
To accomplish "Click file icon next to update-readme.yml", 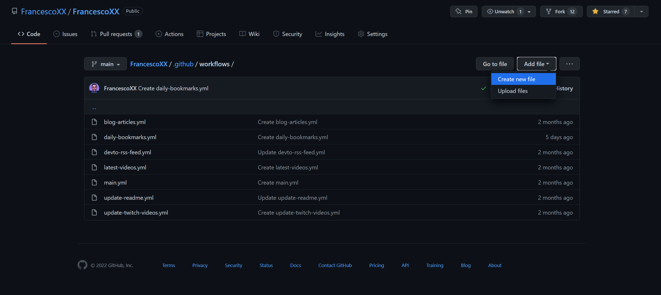I will point(94,198).
